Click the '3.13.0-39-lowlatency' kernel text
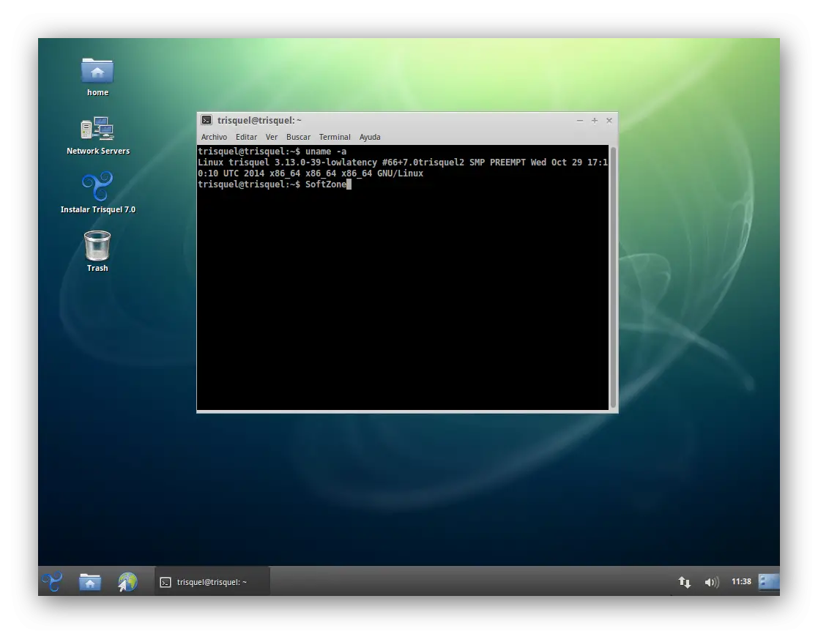 (x=326, y=163)
